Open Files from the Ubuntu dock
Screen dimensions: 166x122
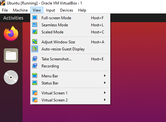[x=11, y=56]
